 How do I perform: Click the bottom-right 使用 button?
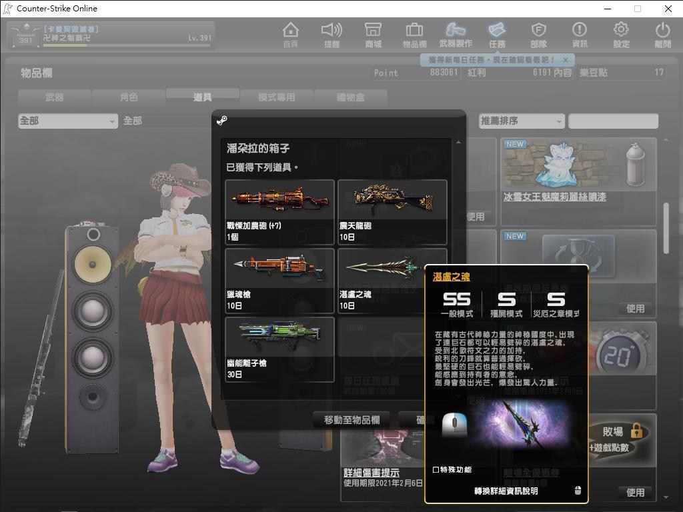[635, 493]
